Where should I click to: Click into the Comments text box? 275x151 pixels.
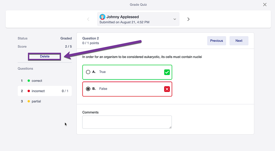(127, 122)
